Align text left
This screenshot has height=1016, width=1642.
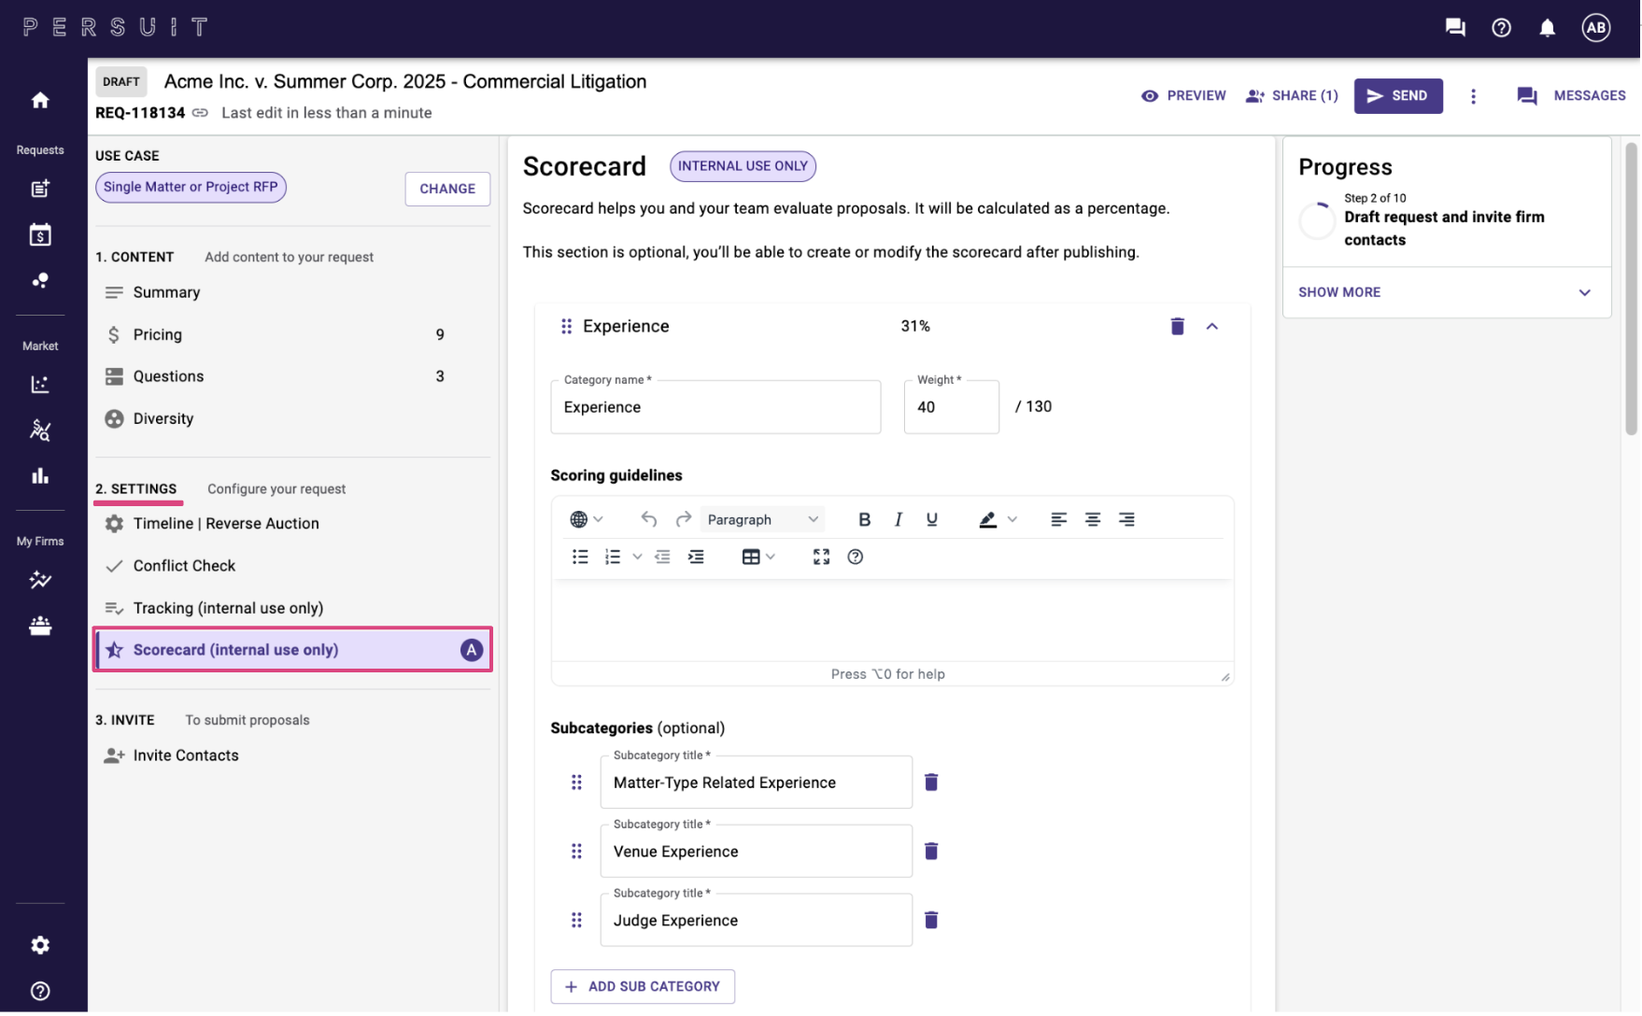pos(1059,519)
